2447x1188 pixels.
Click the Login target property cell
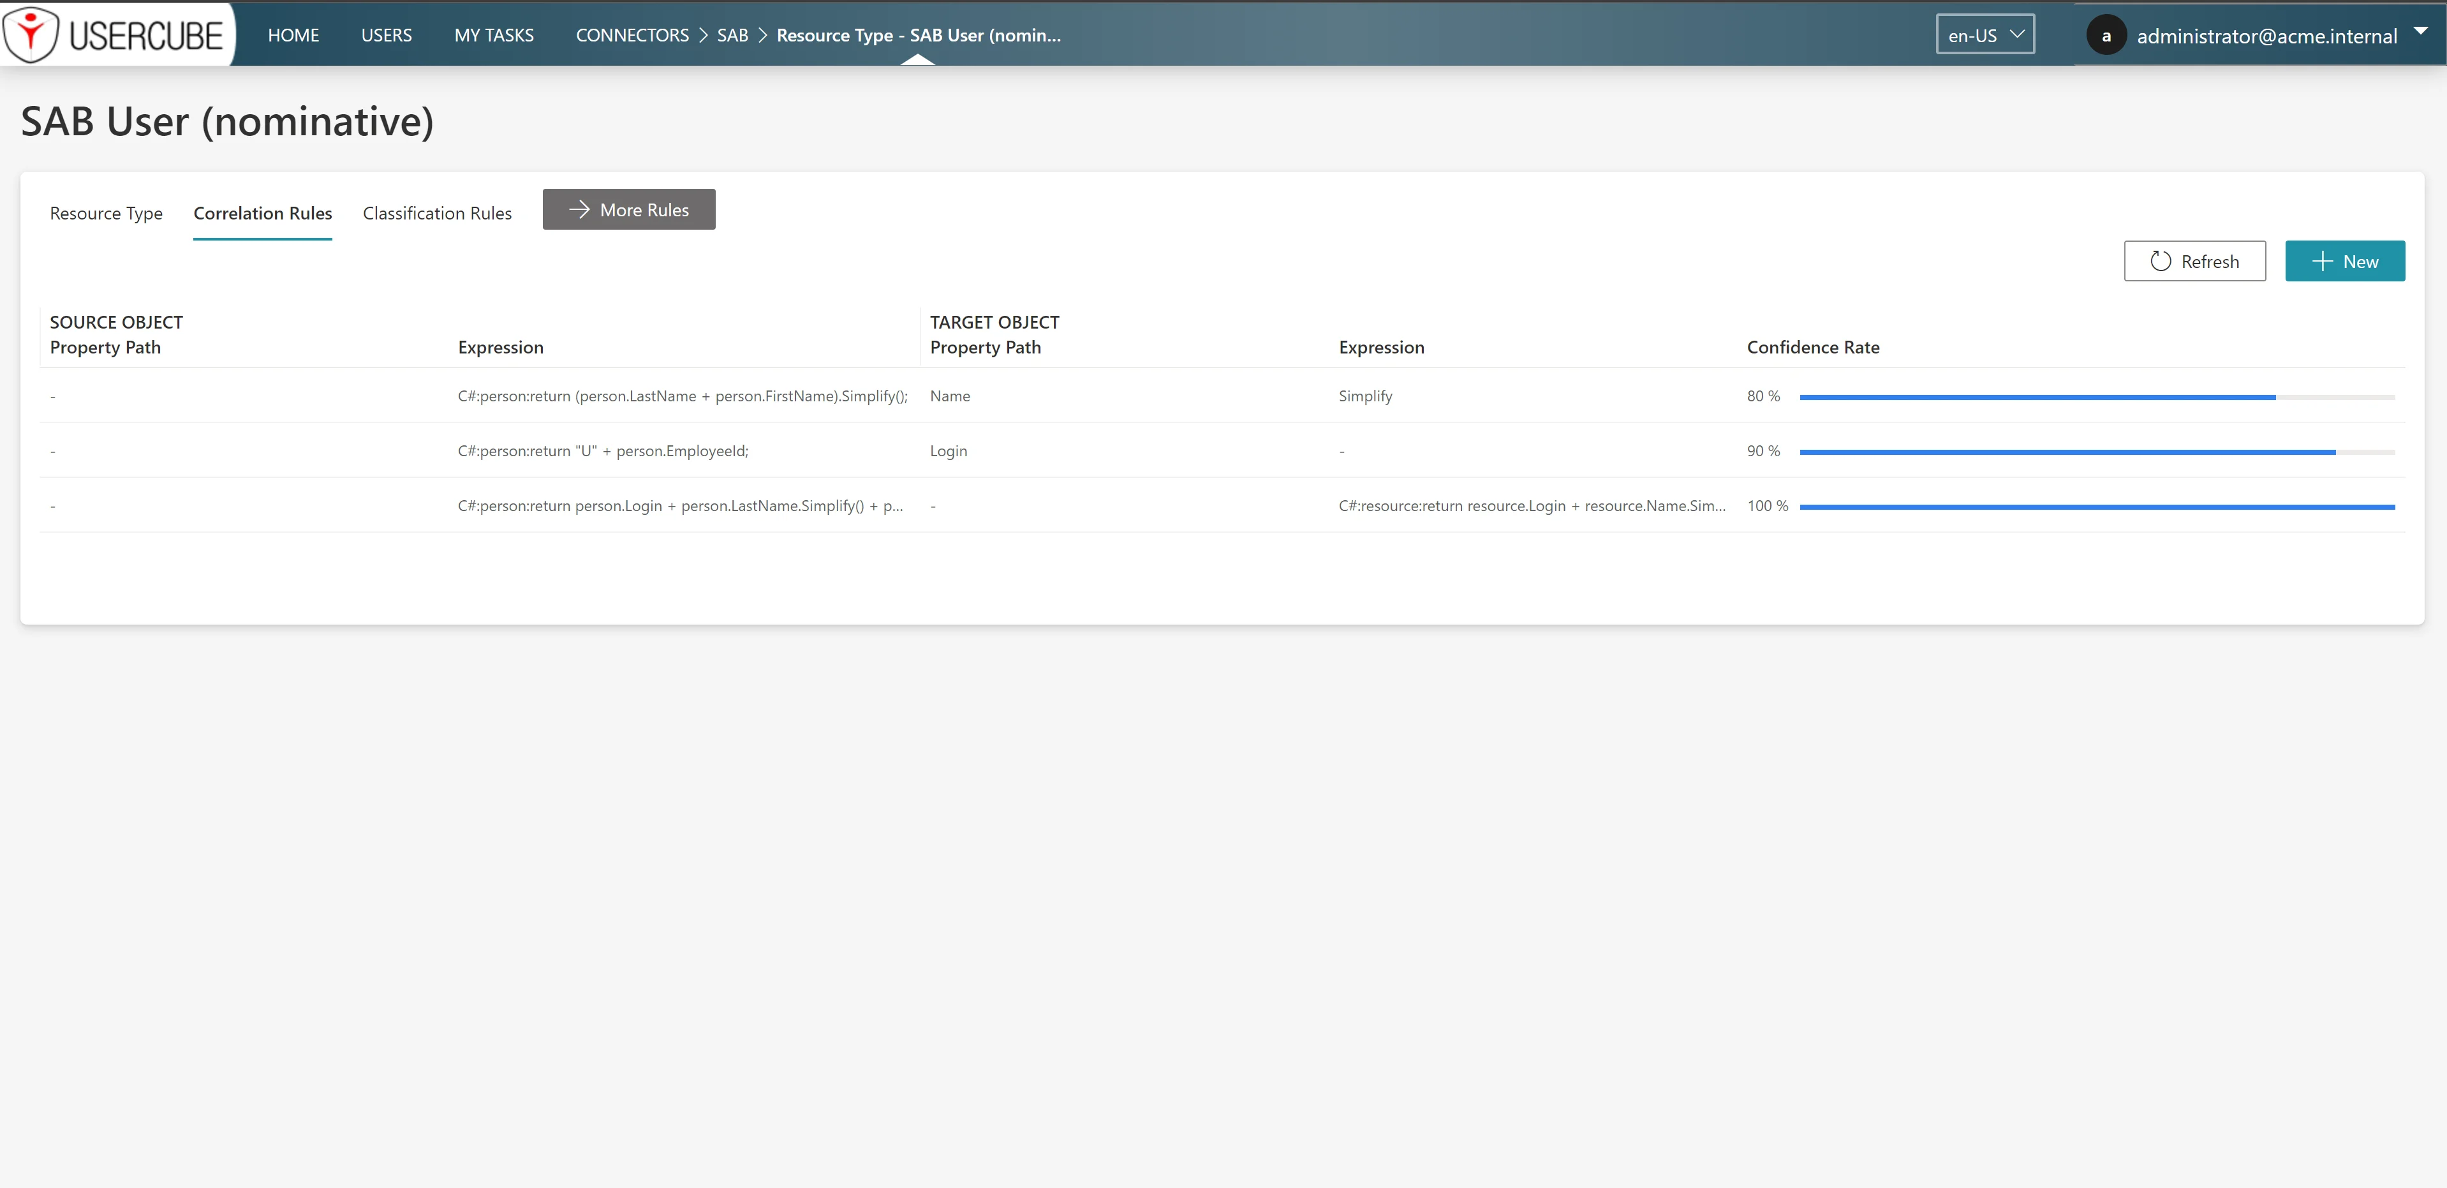[x=948, y=452]
